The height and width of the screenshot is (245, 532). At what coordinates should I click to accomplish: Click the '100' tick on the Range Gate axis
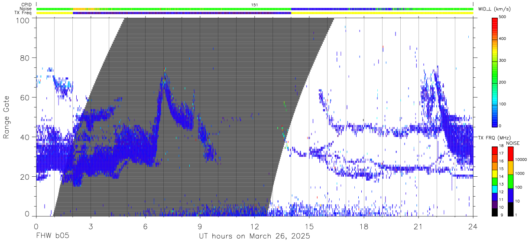click(23, 20)
